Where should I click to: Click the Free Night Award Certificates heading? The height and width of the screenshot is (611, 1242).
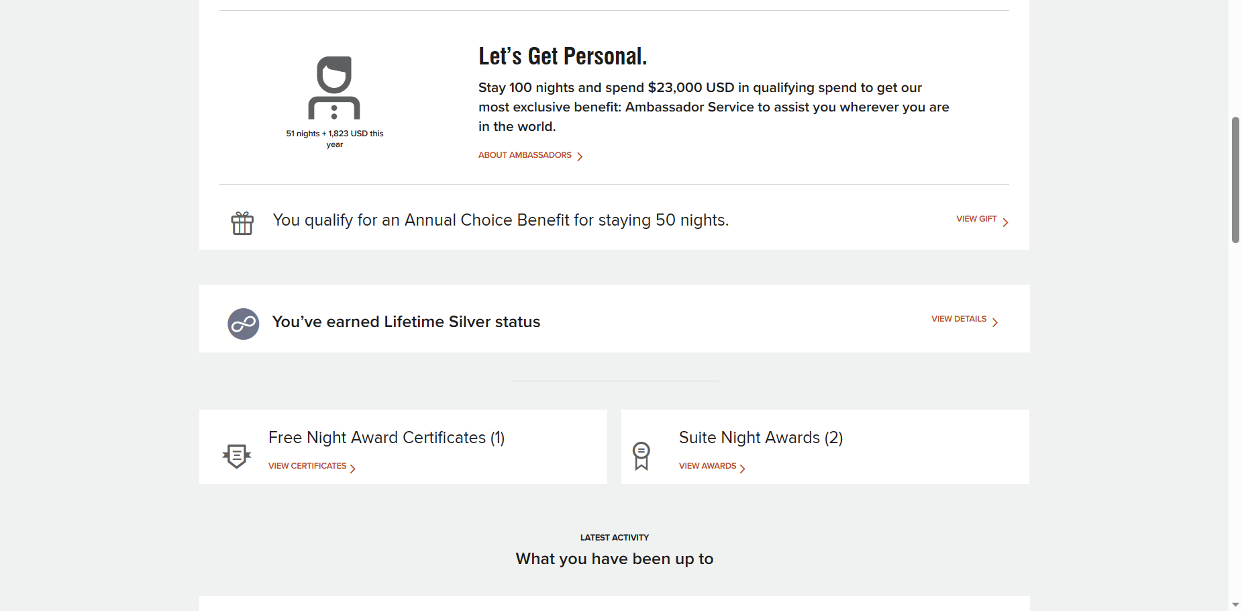click(386, 438)
